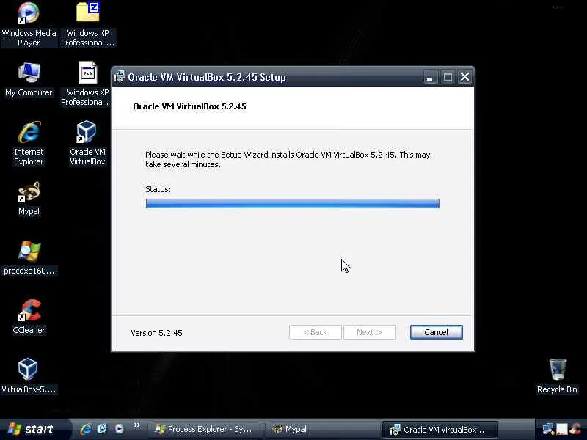Click the Oracle VM VirtualBox 5.2.45 heading
587x440 pixels.
coord(189,106)
